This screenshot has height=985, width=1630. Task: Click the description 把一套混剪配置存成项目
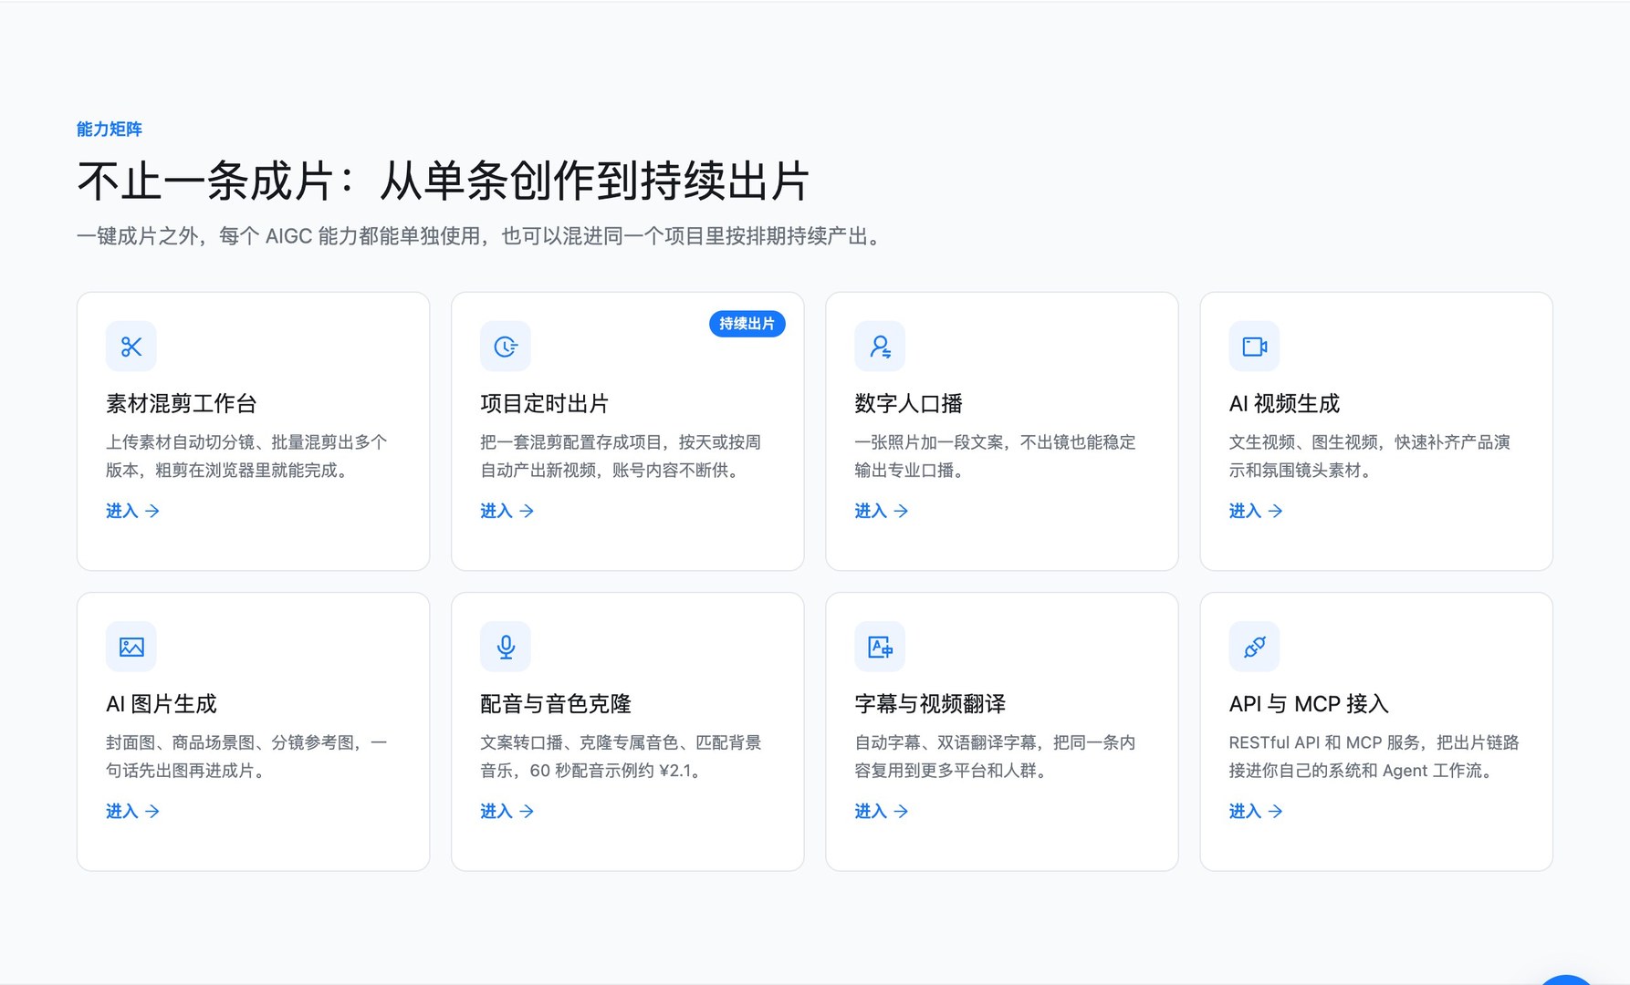[622, 456]
